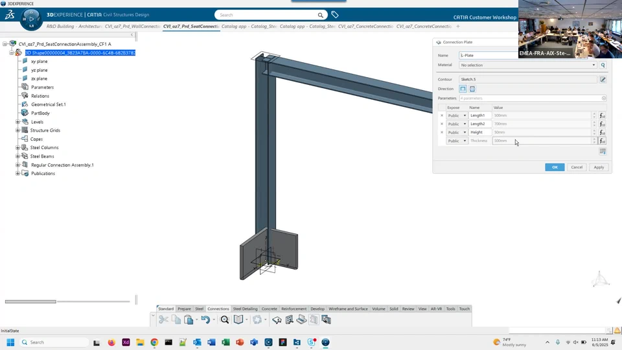This screenshot has height=350, width=622.
Task: Remove the Length2 parameter row
Action: (x=441, y=124)
